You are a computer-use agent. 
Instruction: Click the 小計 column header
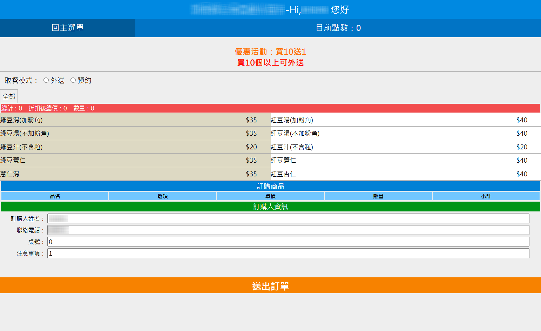486,196
